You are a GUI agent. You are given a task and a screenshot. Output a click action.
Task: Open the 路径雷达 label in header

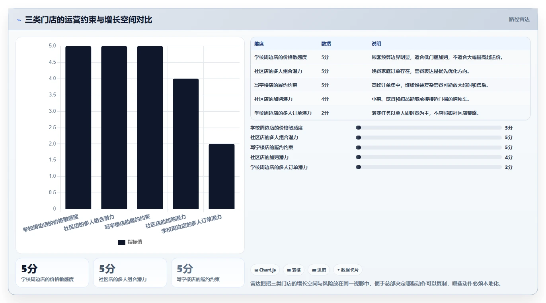pyautogui.click(x=519, y=19)
